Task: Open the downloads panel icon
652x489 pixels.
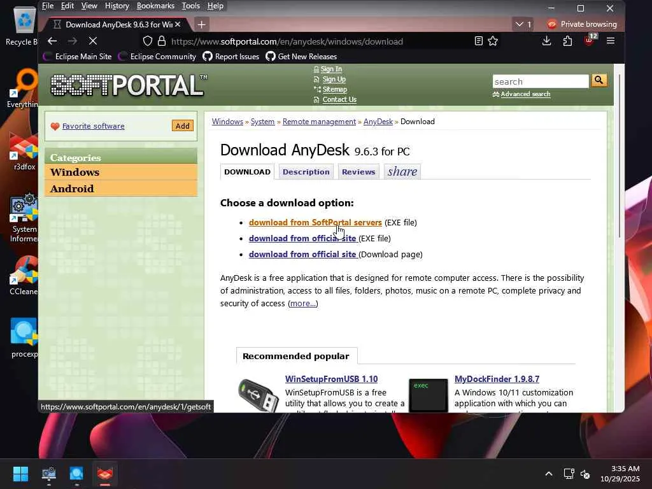Action: (547, 41)
